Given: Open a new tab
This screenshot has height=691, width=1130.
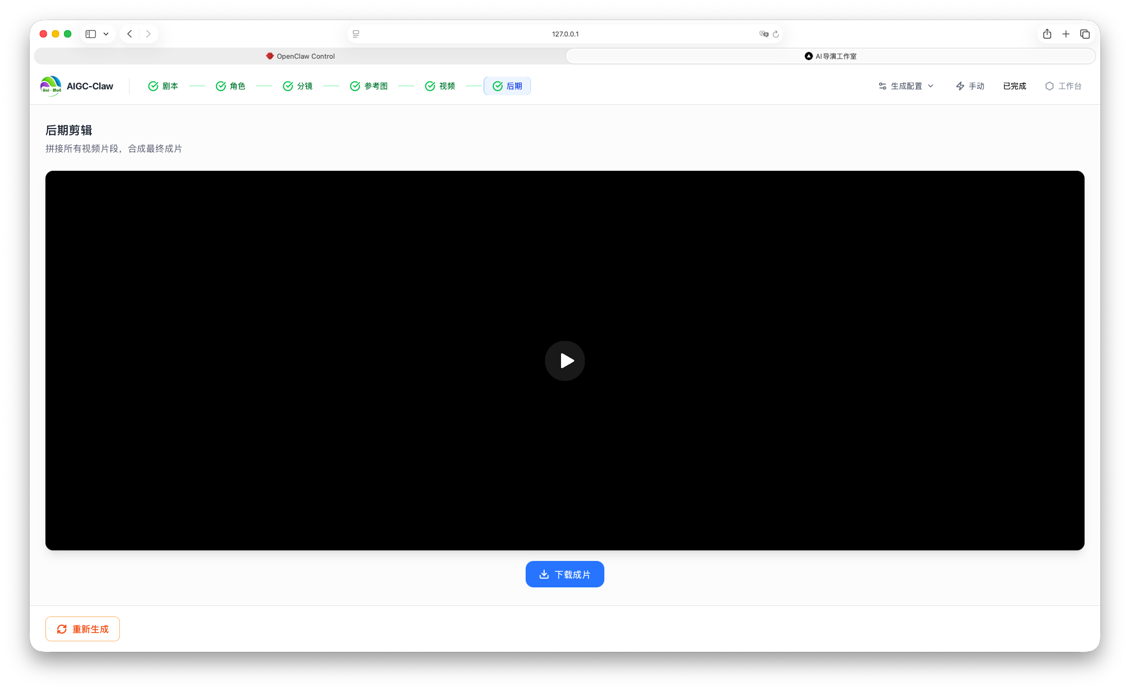Looking at the screenshot, I should pos(1066,34).
